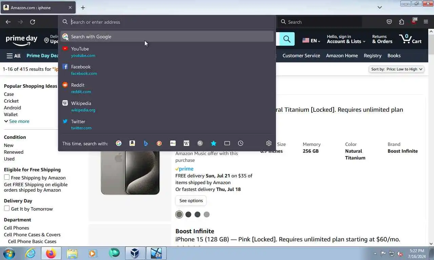Image resolution: width=434 pixels, height=260 pixels.
Task: Search this time with eBay icon
Action: [x=173, y=143]
